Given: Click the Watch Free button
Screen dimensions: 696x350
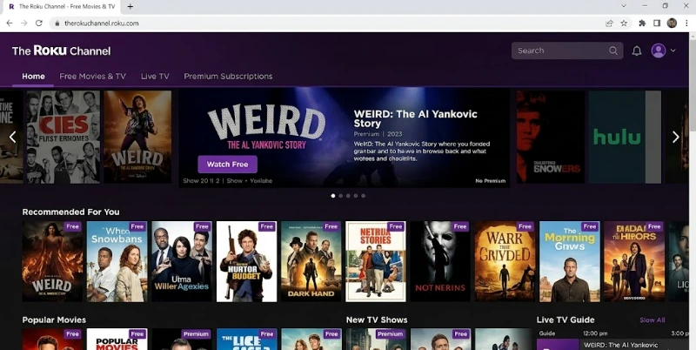Looking at the screenshot, I should tap(227, 165).
